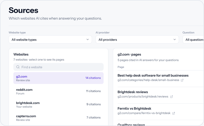Click the Review site label under g2.com

pyautogui.click(x=23, y=80)
